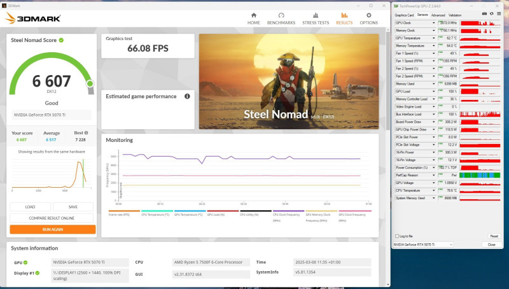Screen dimensions: 509x289
Task: Open the Stress Tests section
Action: 316,18
